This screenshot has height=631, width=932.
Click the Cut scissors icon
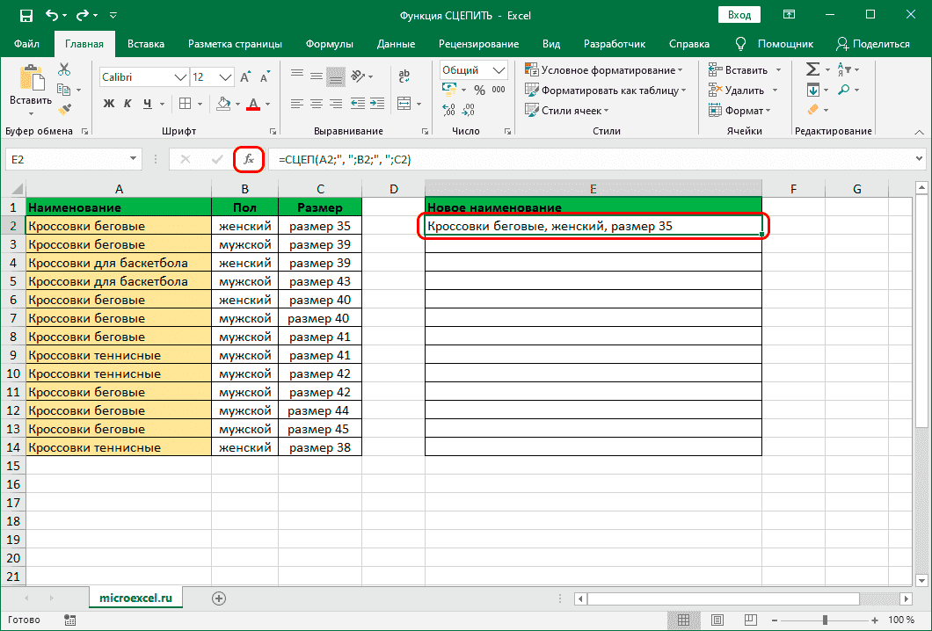click(x=64, y=70)
